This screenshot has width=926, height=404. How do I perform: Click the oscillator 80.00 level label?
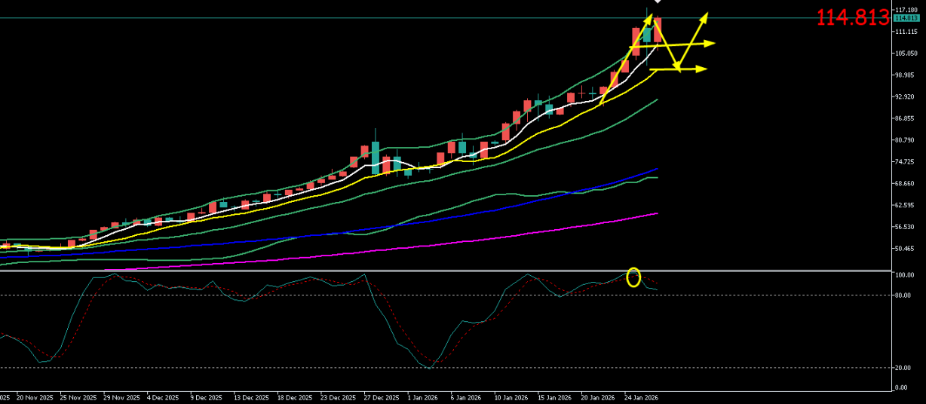(903, 295)
